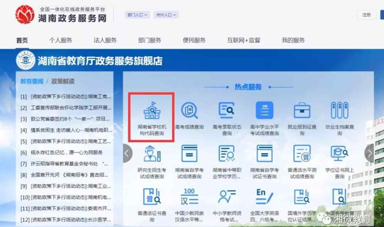Open 个人服务 menu item
The height and width of the screenshot is (227, 384).
(60, 40)
